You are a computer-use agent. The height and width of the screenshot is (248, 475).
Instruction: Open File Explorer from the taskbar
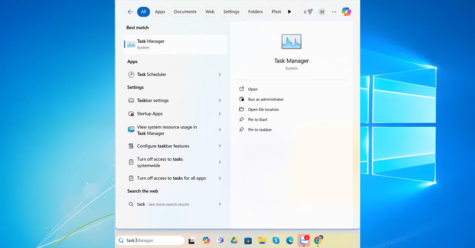pyautogui.click(x=262, y=240)
